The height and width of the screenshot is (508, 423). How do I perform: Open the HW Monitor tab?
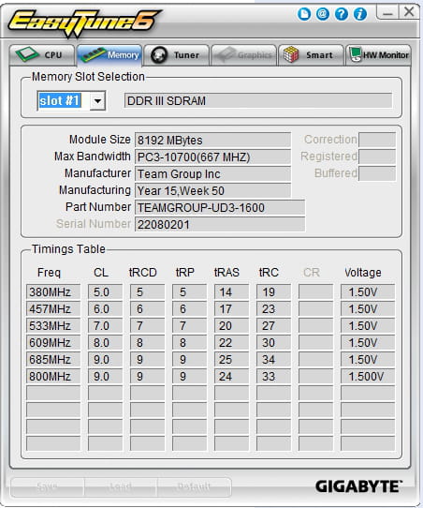point(378,55)
